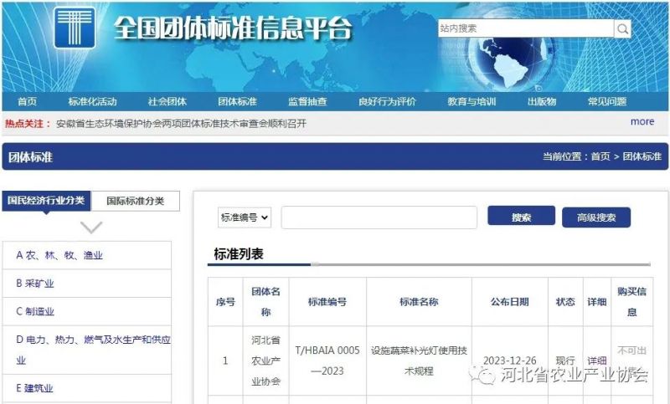Open the 标准编号 search type dropdown
The image size is (670, 404).
click(x=245, y=217)
